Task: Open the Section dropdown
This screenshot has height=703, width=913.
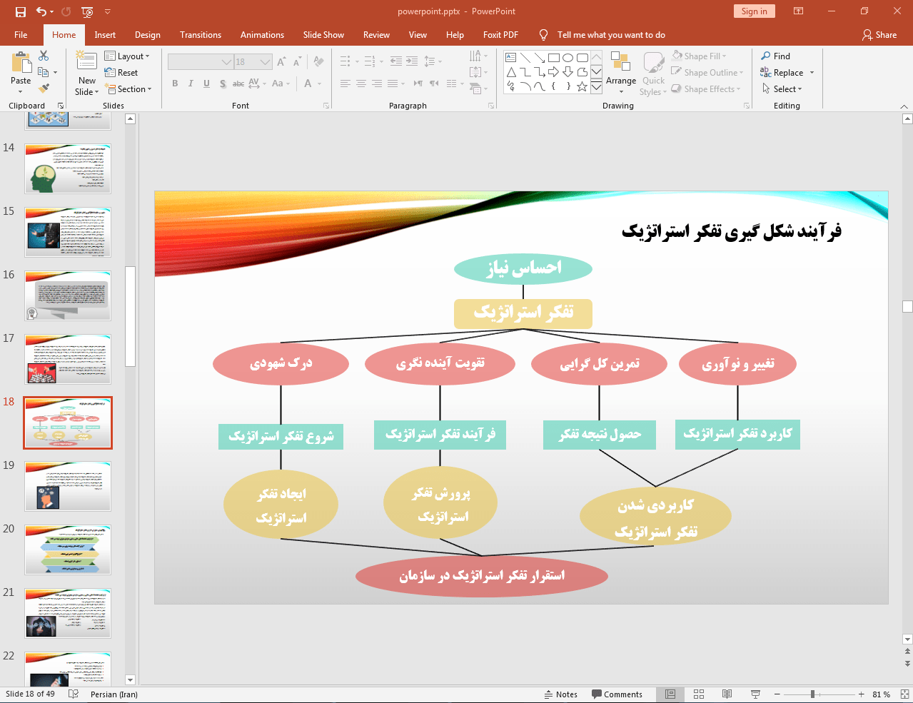Action: [x=128, y=89]
